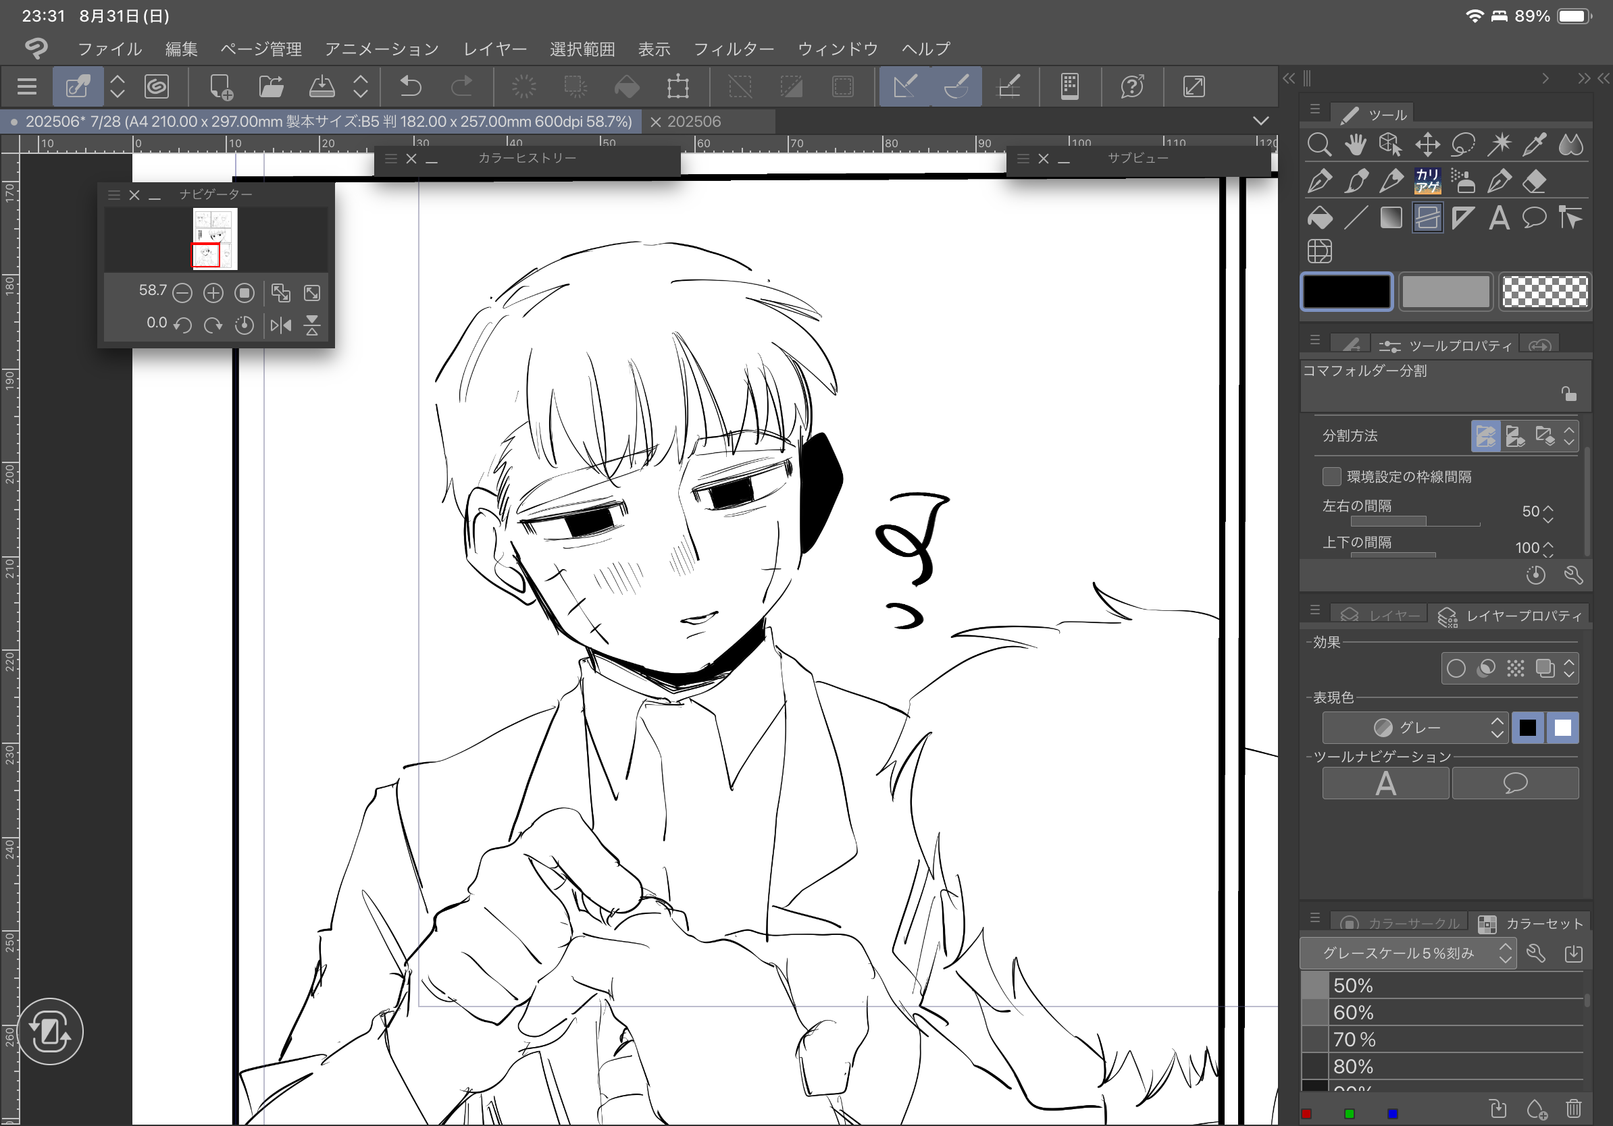The width and height of the screenshot is (1613, 1126).
Task: Open the フィルター menu
Action: point(733,49)
